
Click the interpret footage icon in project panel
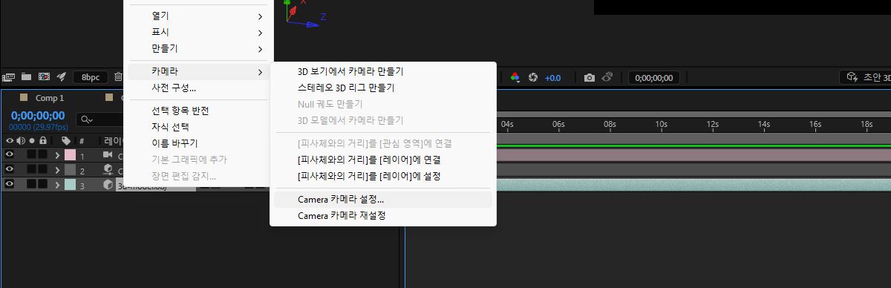pos(10,76)
